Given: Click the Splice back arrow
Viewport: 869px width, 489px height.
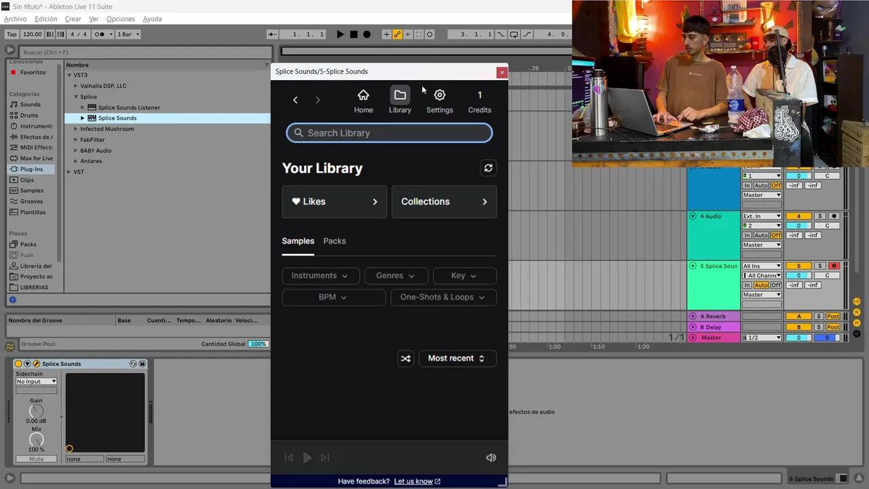Looking at the screenshot, I should [295, 100].
